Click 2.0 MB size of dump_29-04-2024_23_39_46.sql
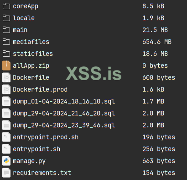The image size is (187, 180). pyautogui.click(x=153, y=125)
